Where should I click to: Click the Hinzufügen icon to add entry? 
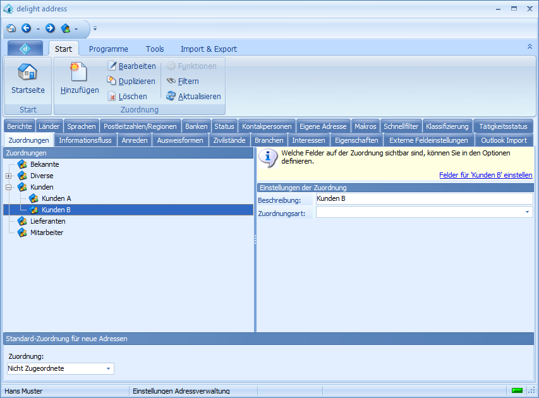(79, 72)
